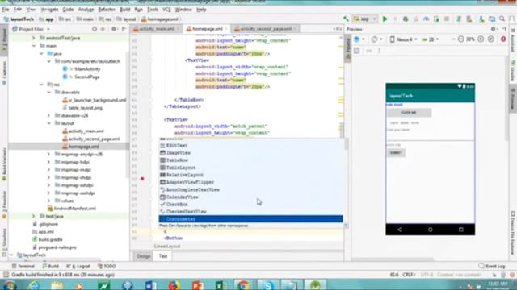
Task: Open the Build menu
Action: click(125, 10)
